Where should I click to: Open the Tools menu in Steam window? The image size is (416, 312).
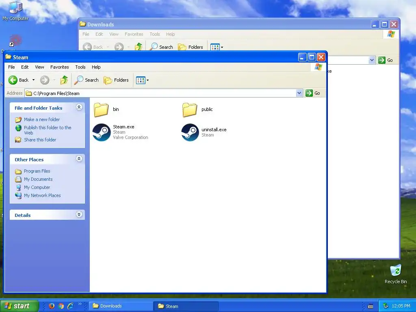coord(80,67)
